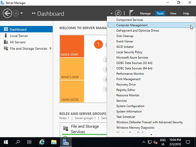
Task: Open Windows Defender Firewall with Advanced Security
Action: click(151, 122)
